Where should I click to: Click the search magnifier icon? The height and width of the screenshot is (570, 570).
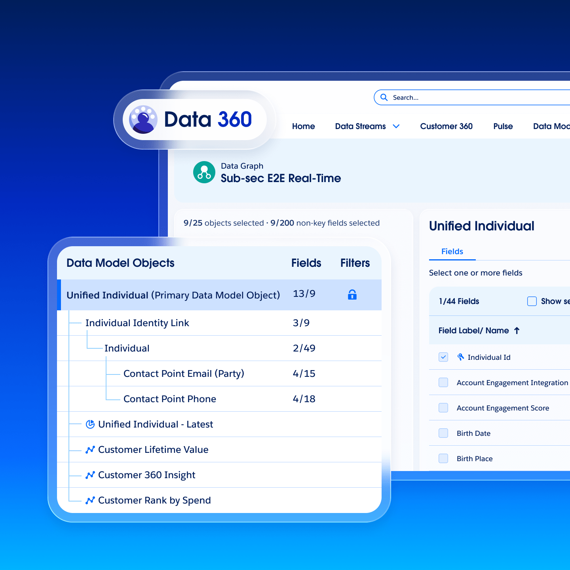pos(384,97)
